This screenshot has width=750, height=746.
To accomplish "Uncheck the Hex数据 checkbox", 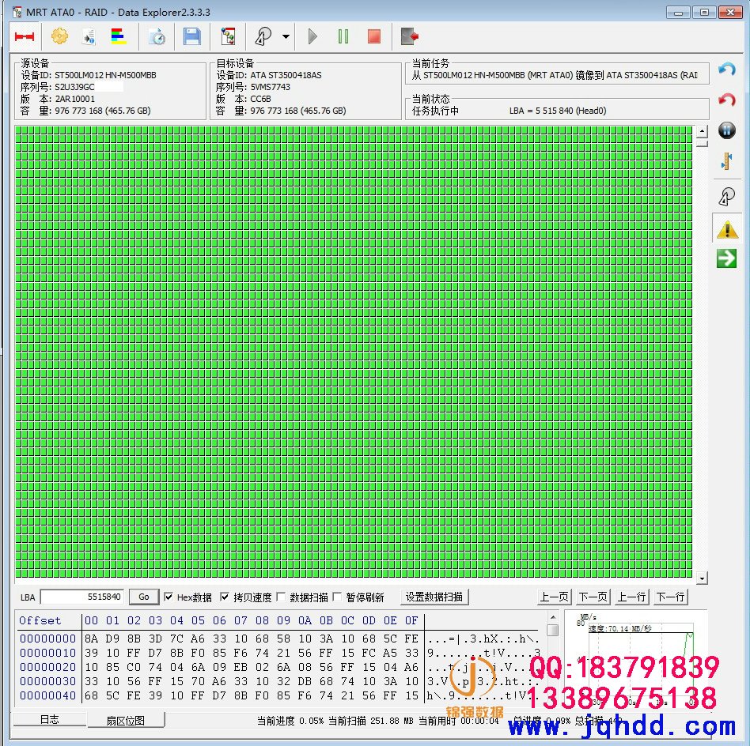I will (169, 597).
